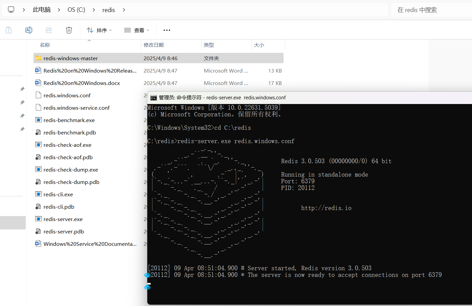Click 'Server started' log line in console

(x=259, y=268)
